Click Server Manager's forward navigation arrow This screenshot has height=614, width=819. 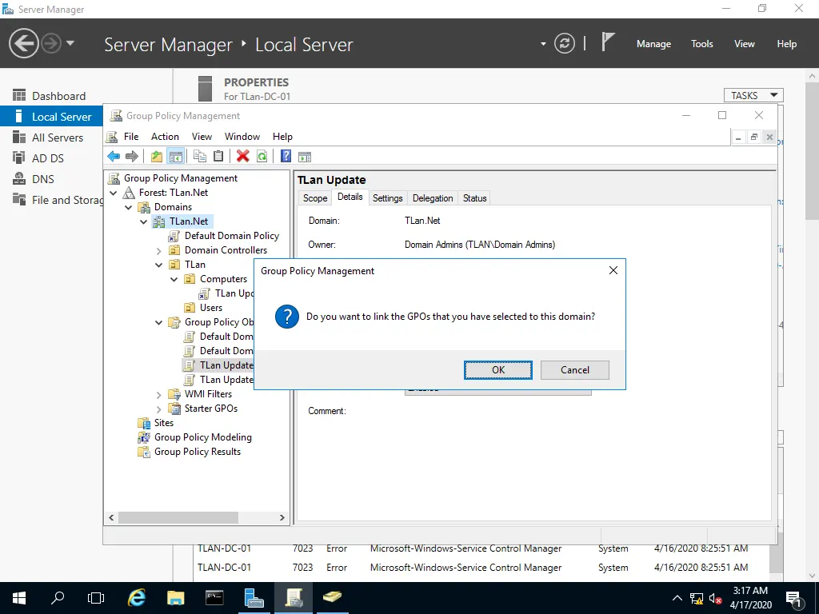51,43
